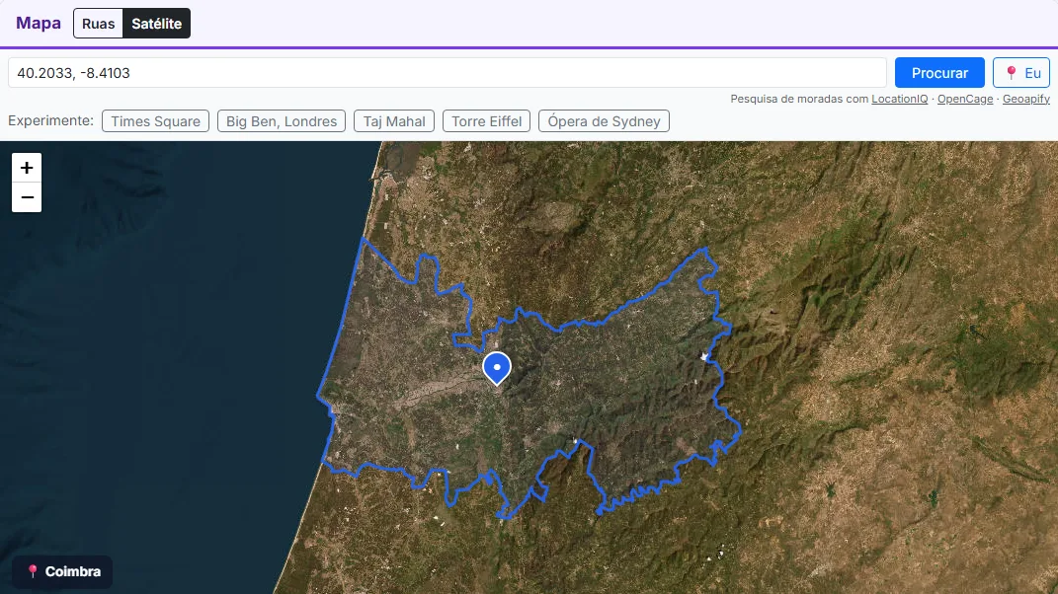Screen dimensions: 1058x594
Task: Click the Coimbra location label
Action: (x=63, y=571)
